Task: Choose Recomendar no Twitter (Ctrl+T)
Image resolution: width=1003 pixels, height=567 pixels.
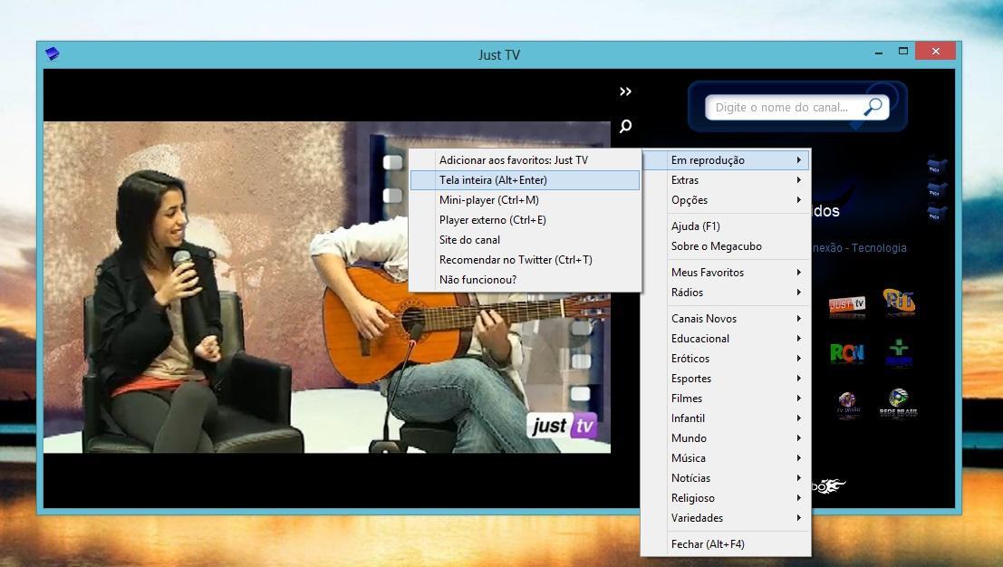Action: point(525,259)
